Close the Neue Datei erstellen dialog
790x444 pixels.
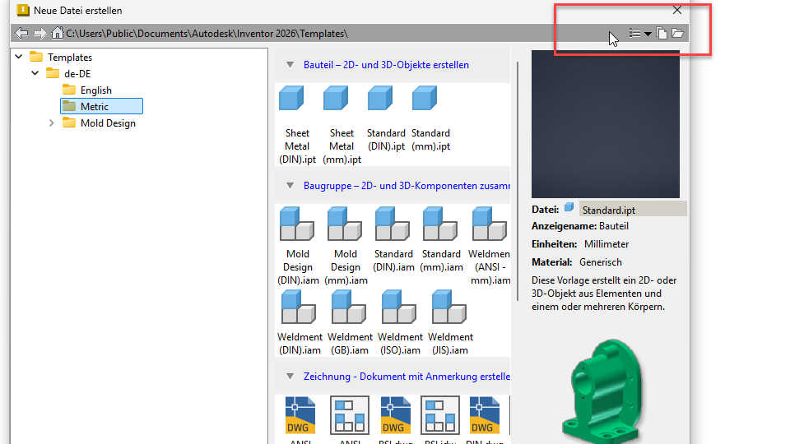point(677,10)
